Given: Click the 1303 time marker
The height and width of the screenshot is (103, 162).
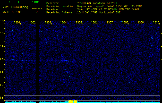Looking at the screenshot, I should point(48,23).
